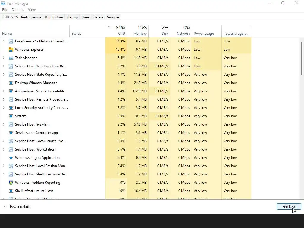The image size is (304, 228).
Task: Click the Service Host: Local Service gear icon
Action: coord(11,141)
